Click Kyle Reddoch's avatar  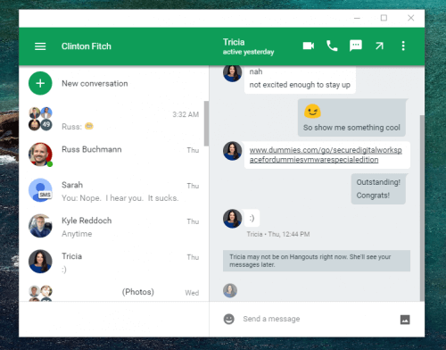click(x=40, y=226)
